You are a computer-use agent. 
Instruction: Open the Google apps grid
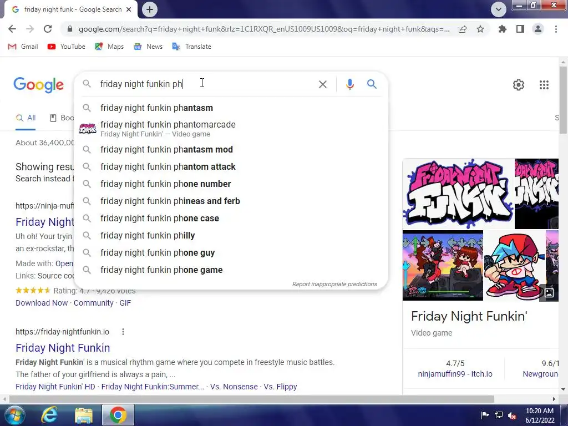544,85
